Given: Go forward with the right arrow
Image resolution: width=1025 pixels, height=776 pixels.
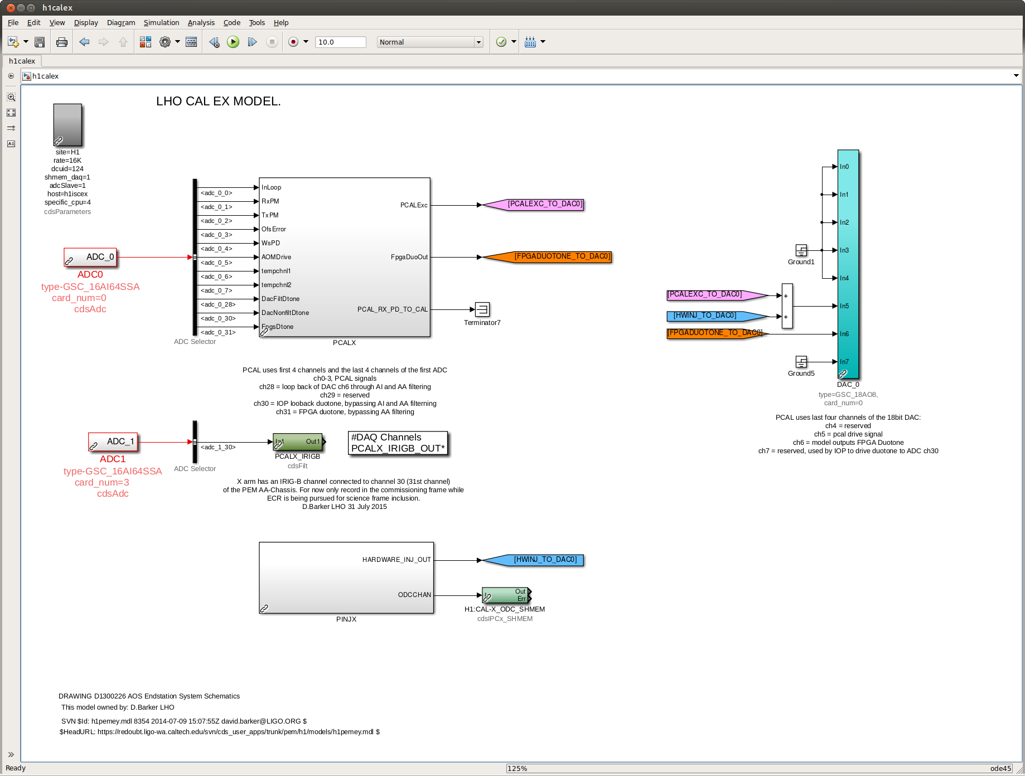Looking at the screenshot, I should (x=103, y=42).
